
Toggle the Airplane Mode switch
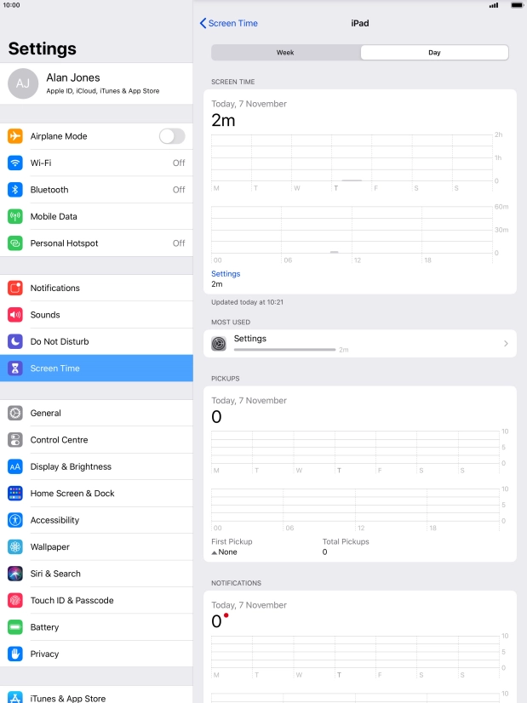point(172,136)
